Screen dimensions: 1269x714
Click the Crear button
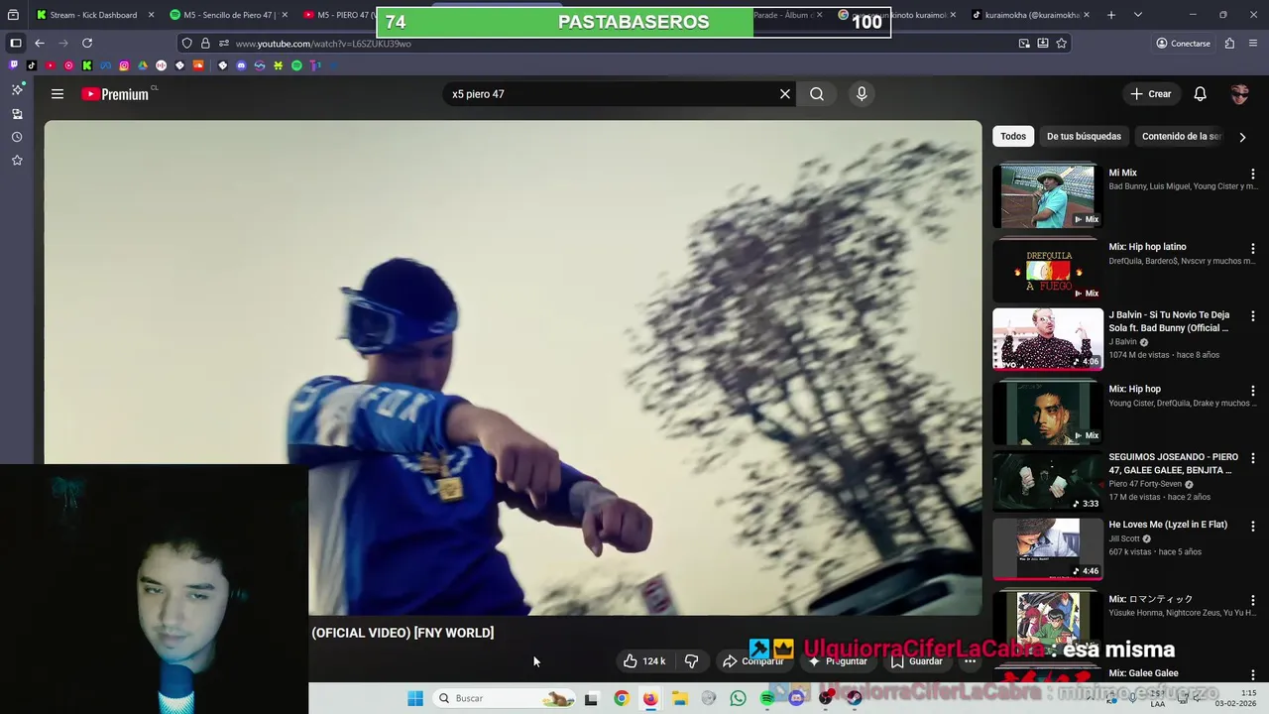pos(1151,94)
